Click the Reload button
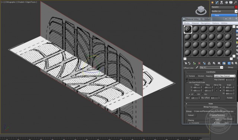Screen dimensions: 238x140 tap(191, 115)
